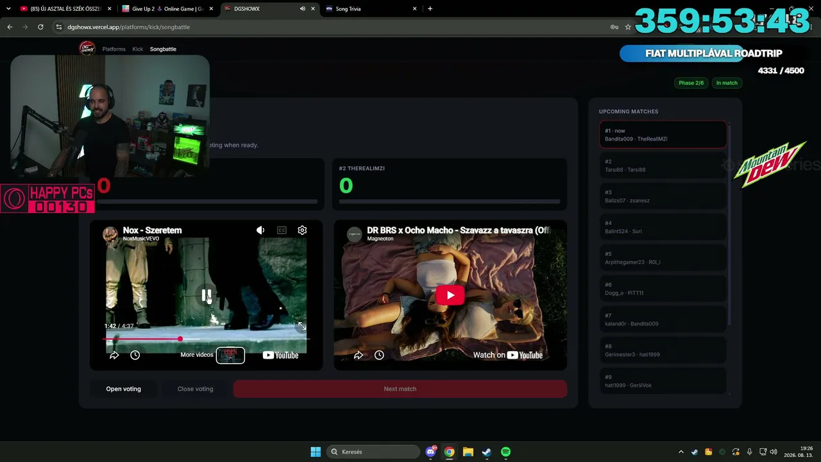Play the DR BRS x Ocho Macho video
821x462 pixels.
click(x=450, y=295)
